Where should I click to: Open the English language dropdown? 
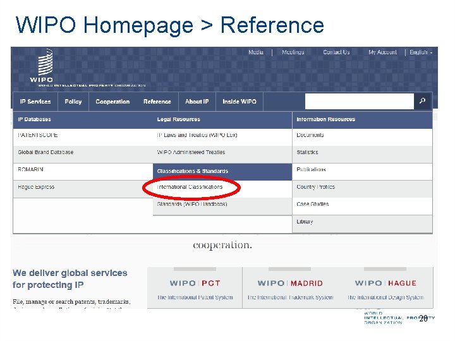(x=421, y=52)
